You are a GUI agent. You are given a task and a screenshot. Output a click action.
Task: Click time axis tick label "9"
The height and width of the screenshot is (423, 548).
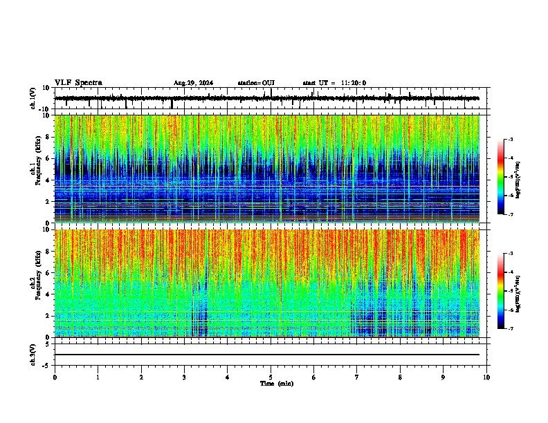click(443, 377)
